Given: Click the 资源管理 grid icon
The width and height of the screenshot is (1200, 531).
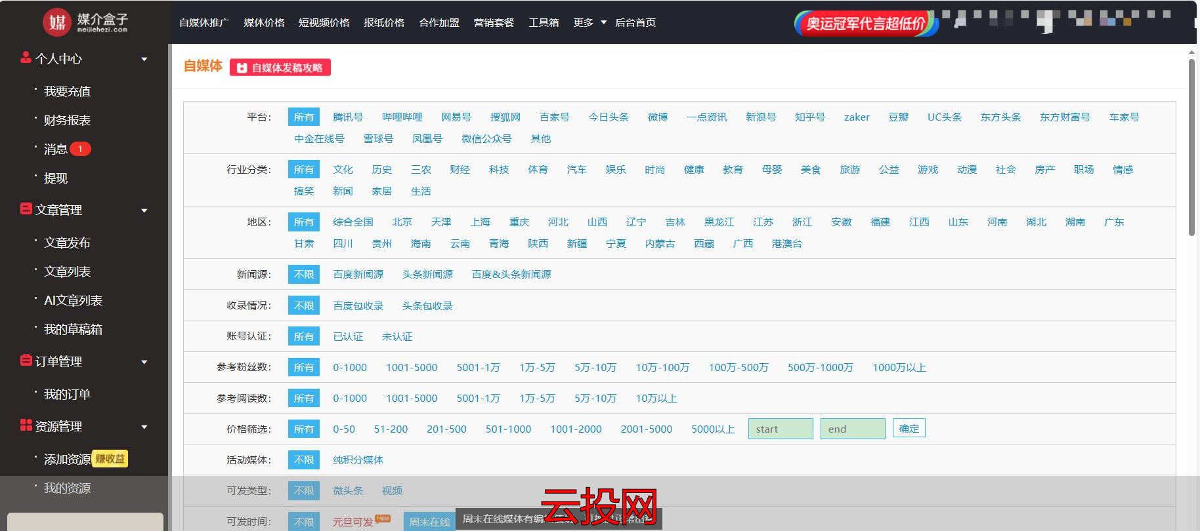Looking at the screenshot, I should pyautogui.click(x=26, y=425).
